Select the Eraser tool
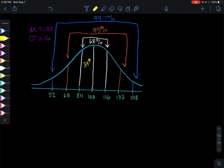Screen dimensions: 224x168 tap(112, 9)
